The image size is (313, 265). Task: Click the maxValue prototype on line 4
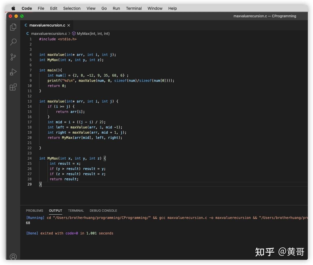(x=78, y=55)
